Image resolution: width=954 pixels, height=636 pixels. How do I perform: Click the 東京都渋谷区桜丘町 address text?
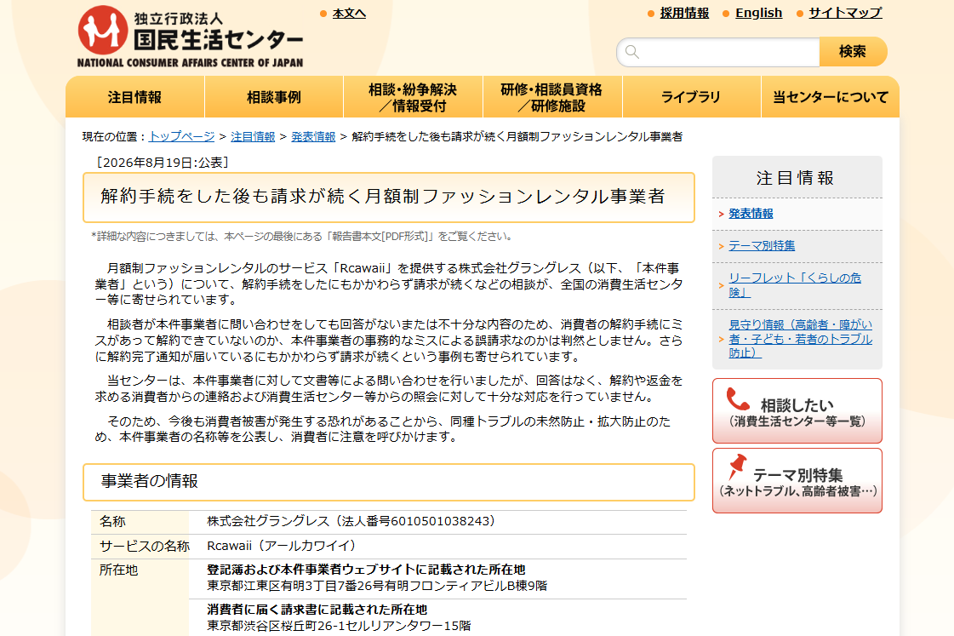[x=339, y=625]
